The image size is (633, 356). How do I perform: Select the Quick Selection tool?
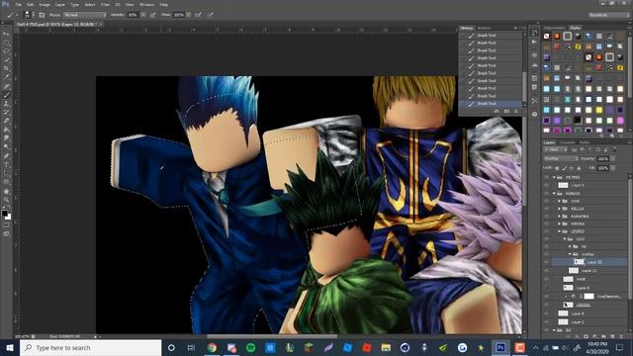click(x=6, y=60)
